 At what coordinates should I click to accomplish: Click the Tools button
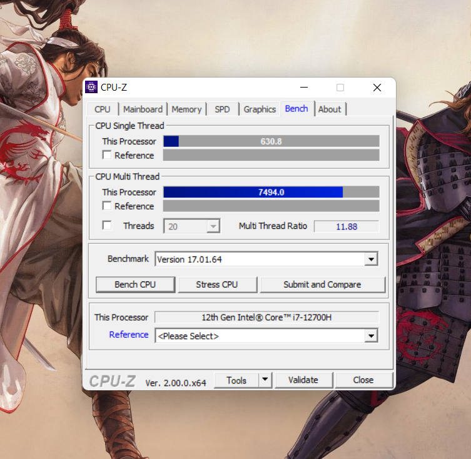tap(236, 380)
